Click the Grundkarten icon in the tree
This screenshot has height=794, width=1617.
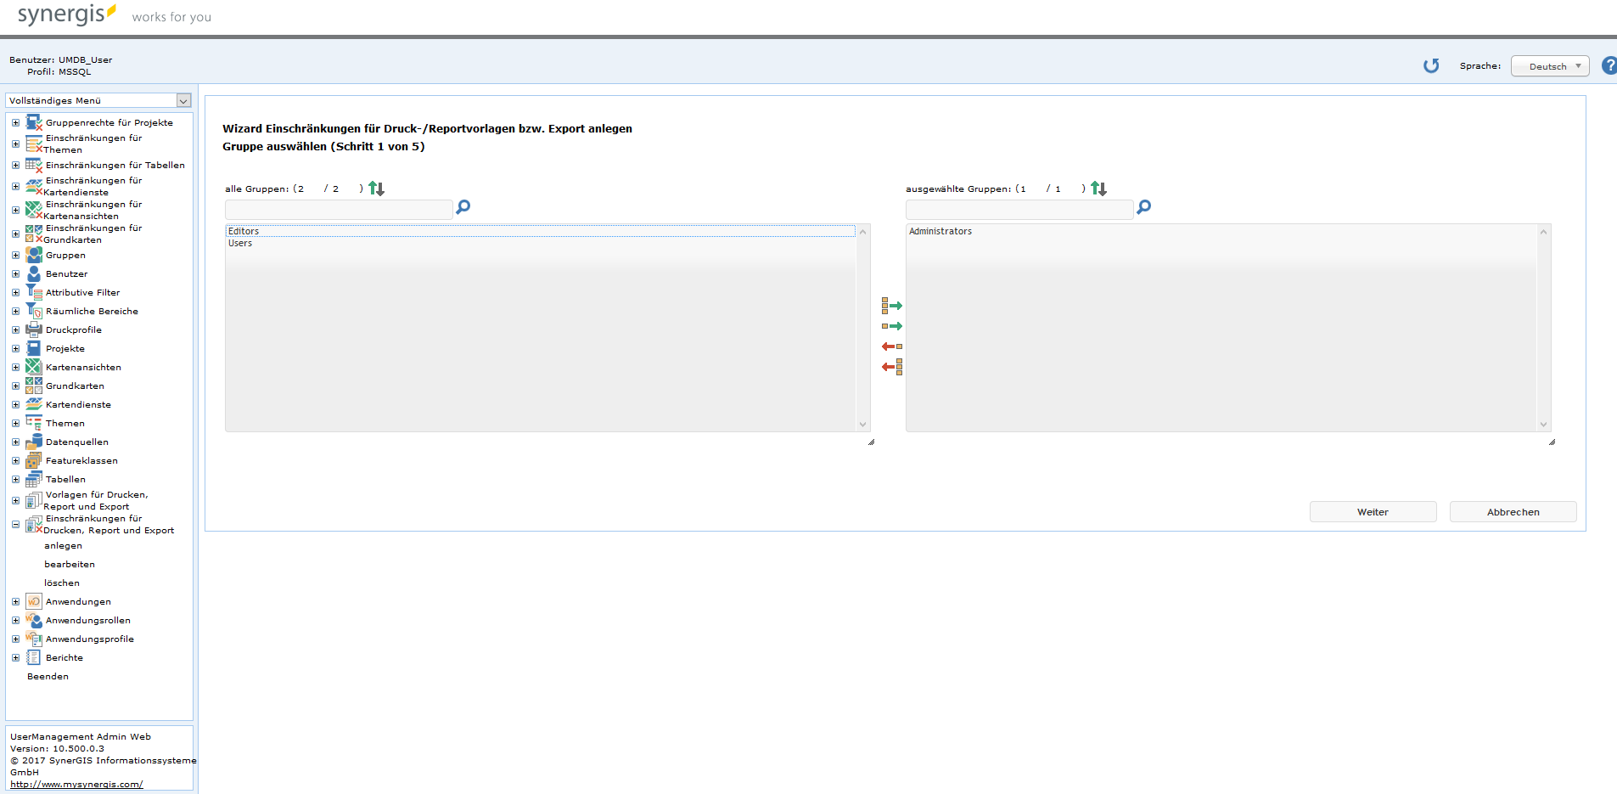point(34,386)
